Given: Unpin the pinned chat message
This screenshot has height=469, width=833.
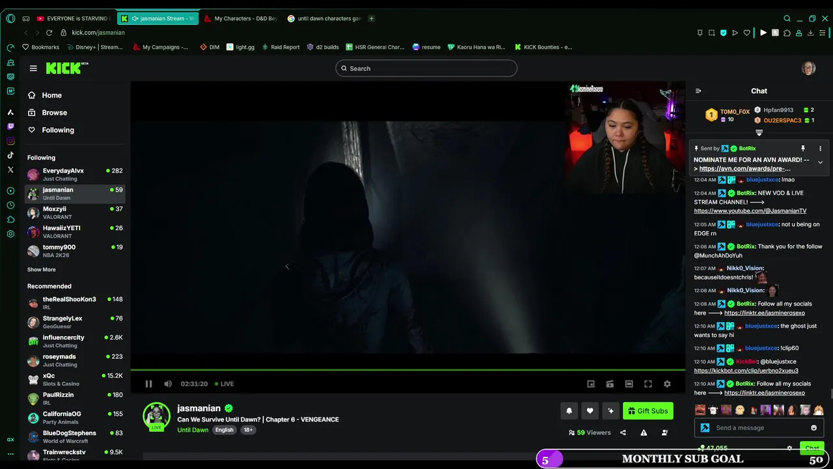Looking at the screenshot, I should [803, 149].
